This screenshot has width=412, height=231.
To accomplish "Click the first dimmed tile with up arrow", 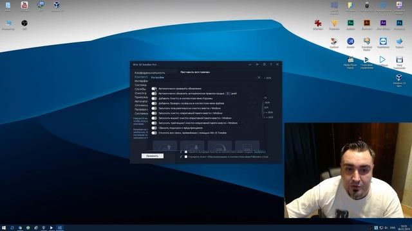I will (165, 146).
